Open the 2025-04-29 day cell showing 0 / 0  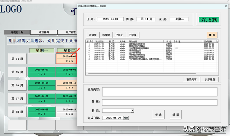[66, 112]
